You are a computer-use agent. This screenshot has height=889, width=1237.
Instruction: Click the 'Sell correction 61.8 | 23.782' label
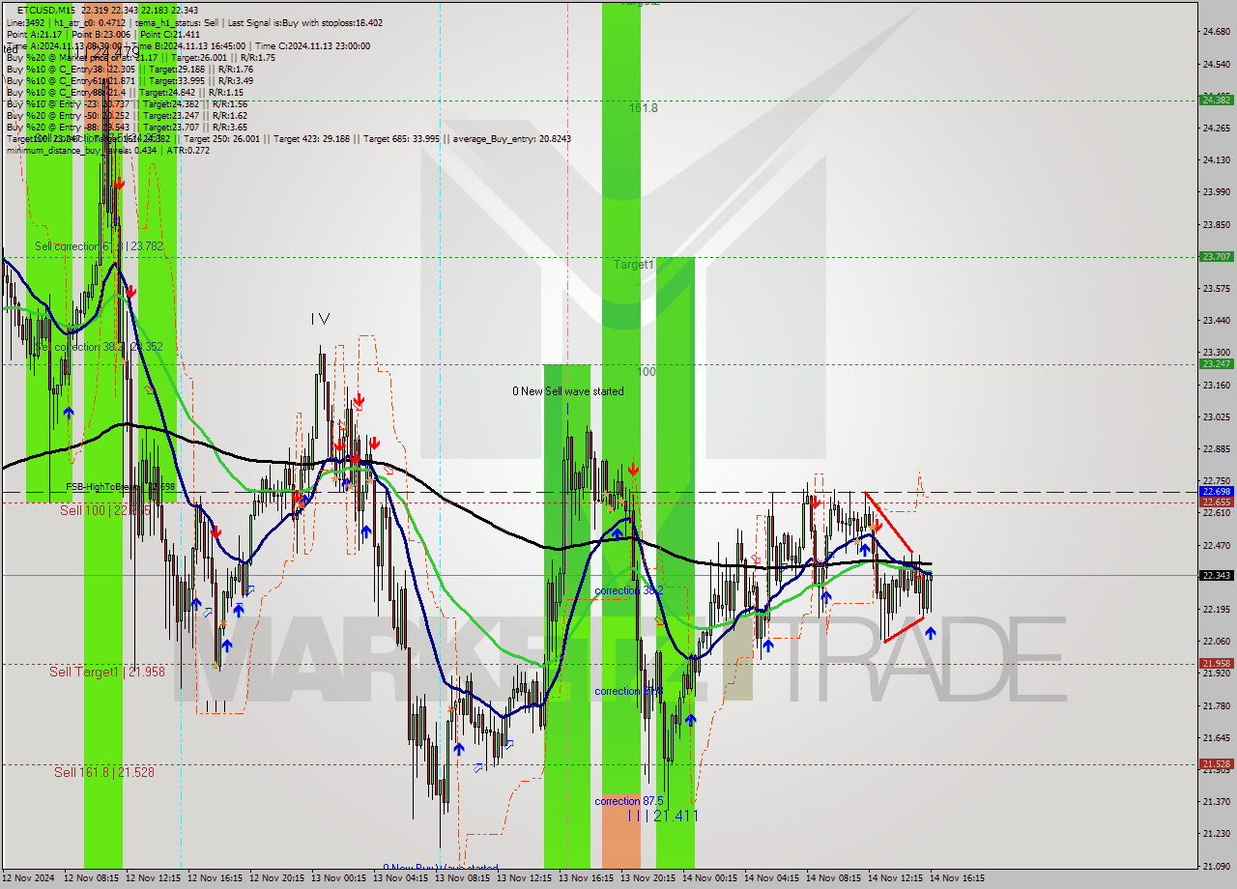tap(99, 246)
